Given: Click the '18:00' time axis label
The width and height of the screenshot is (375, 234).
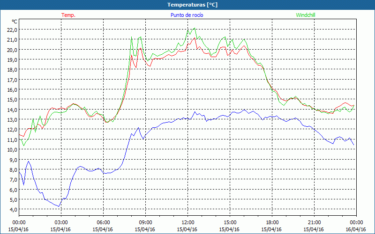Looking at the screenshot, I should point(272,222).
